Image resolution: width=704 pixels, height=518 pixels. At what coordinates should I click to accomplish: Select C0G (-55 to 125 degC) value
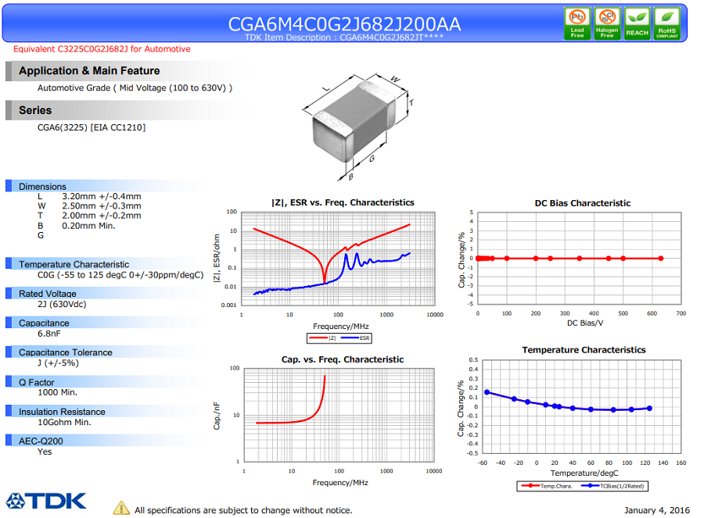tap(120, 275)
